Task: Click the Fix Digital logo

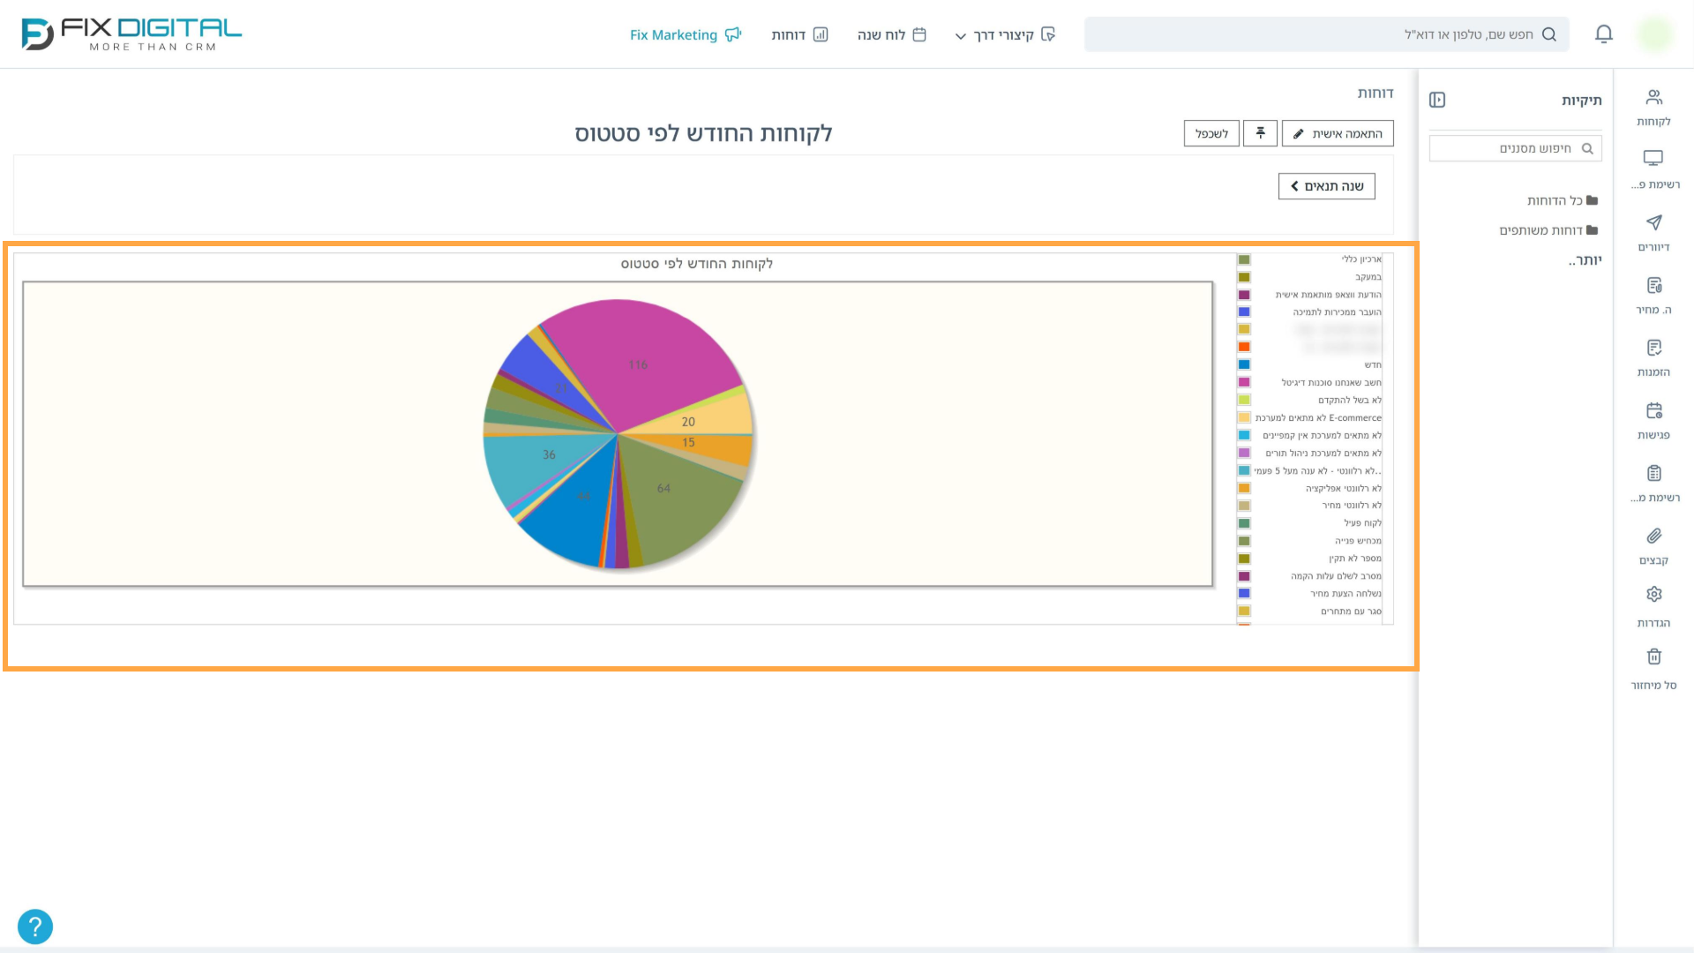Action: tap(131, 34)
